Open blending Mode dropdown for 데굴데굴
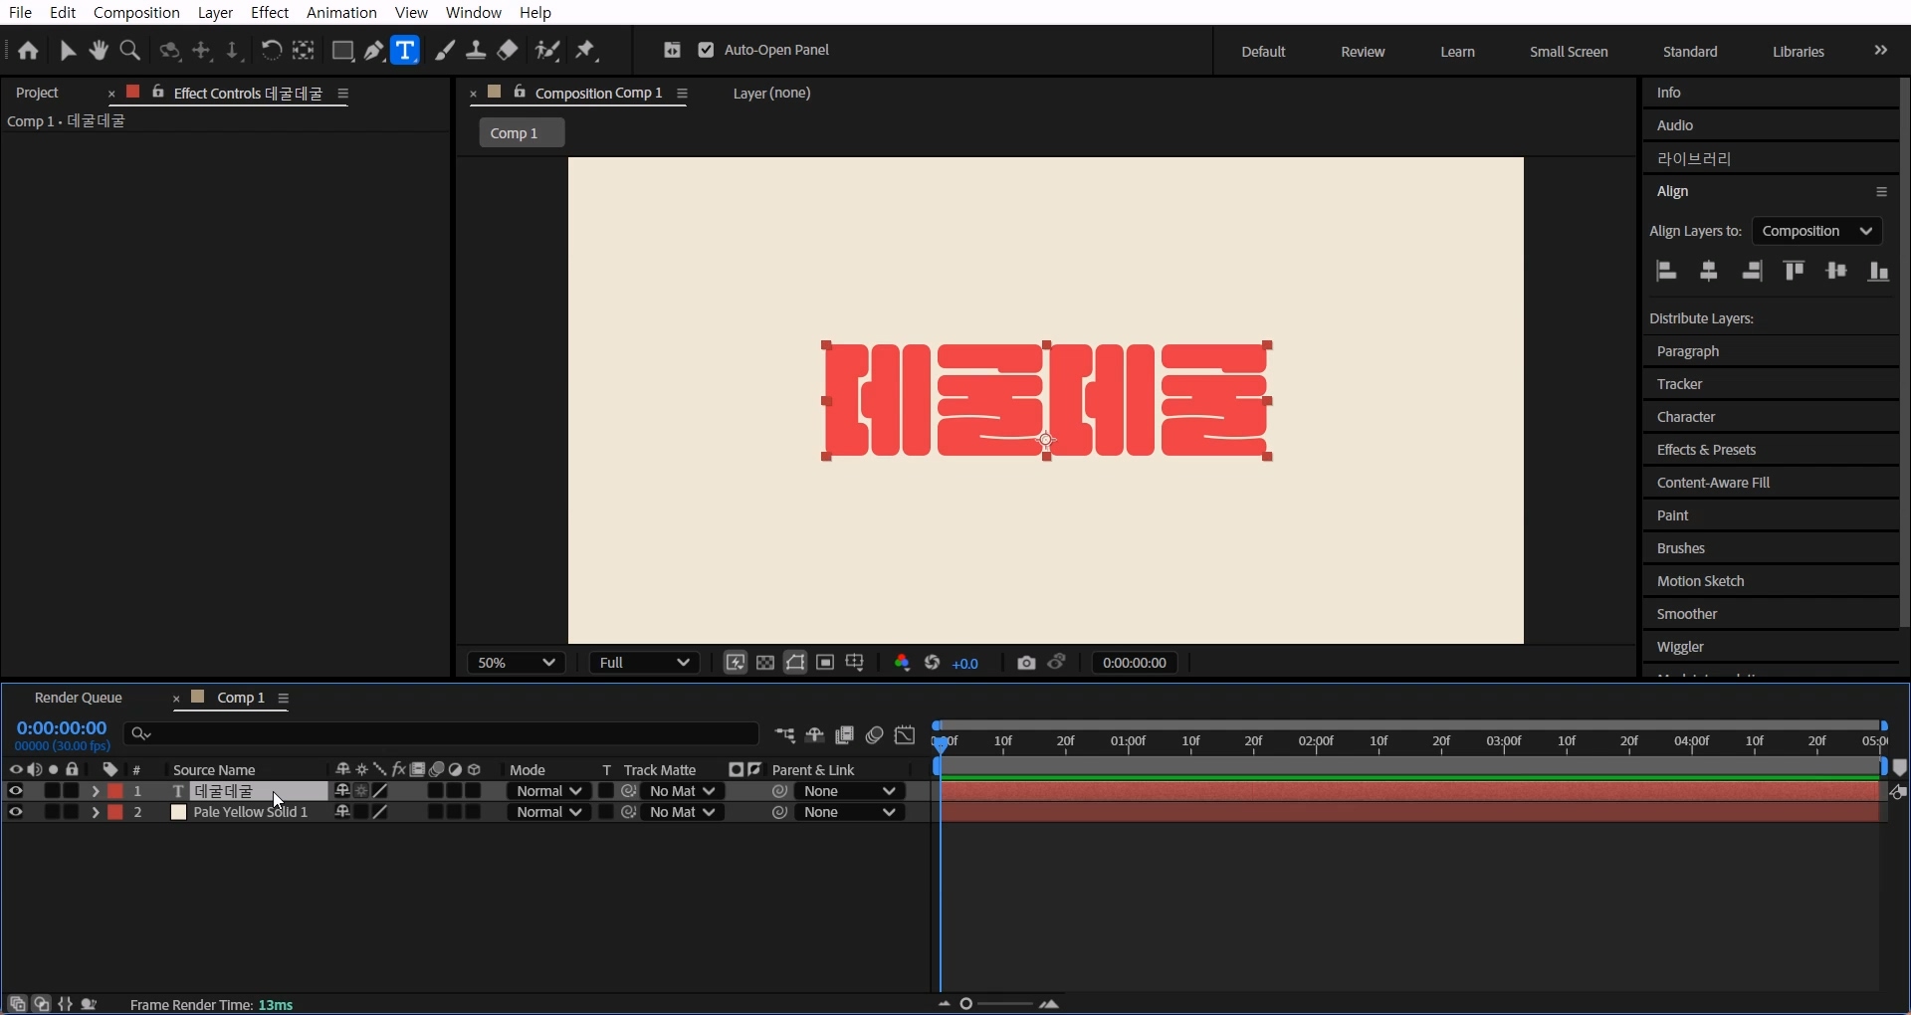1911x1015 pixels. point(549,791)
